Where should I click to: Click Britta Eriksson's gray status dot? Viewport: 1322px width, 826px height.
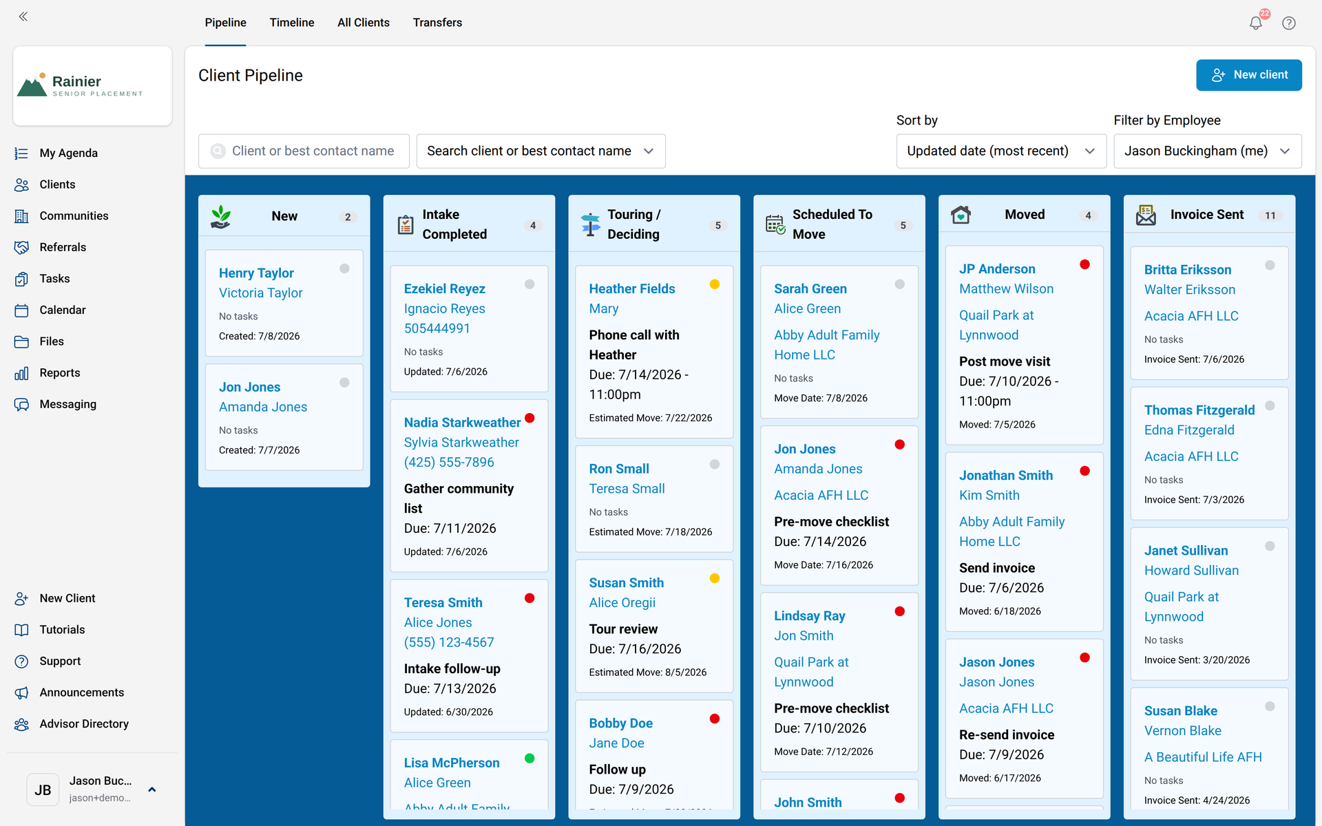(1270, 265)
